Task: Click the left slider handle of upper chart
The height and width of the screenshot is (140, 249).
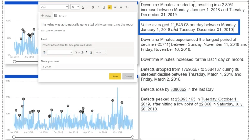Action: coord(14,62)
